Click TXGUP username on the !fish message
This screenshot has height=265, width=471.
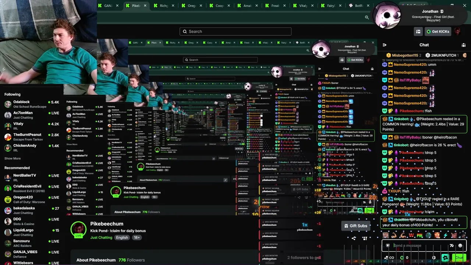pyautogui.click(x=394, y=191)
